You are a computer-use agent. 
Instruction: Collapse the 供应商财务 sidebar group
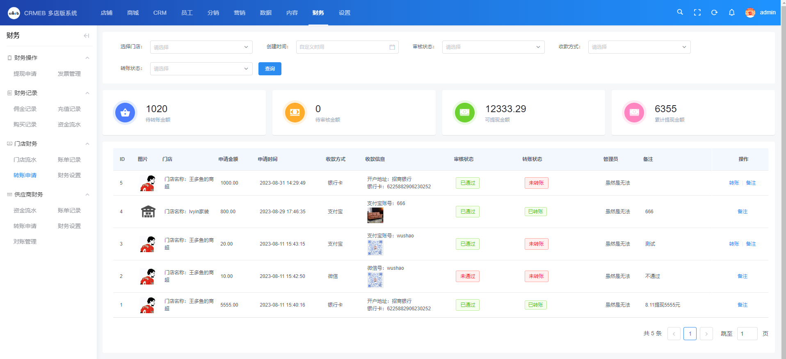pos(87,194)
